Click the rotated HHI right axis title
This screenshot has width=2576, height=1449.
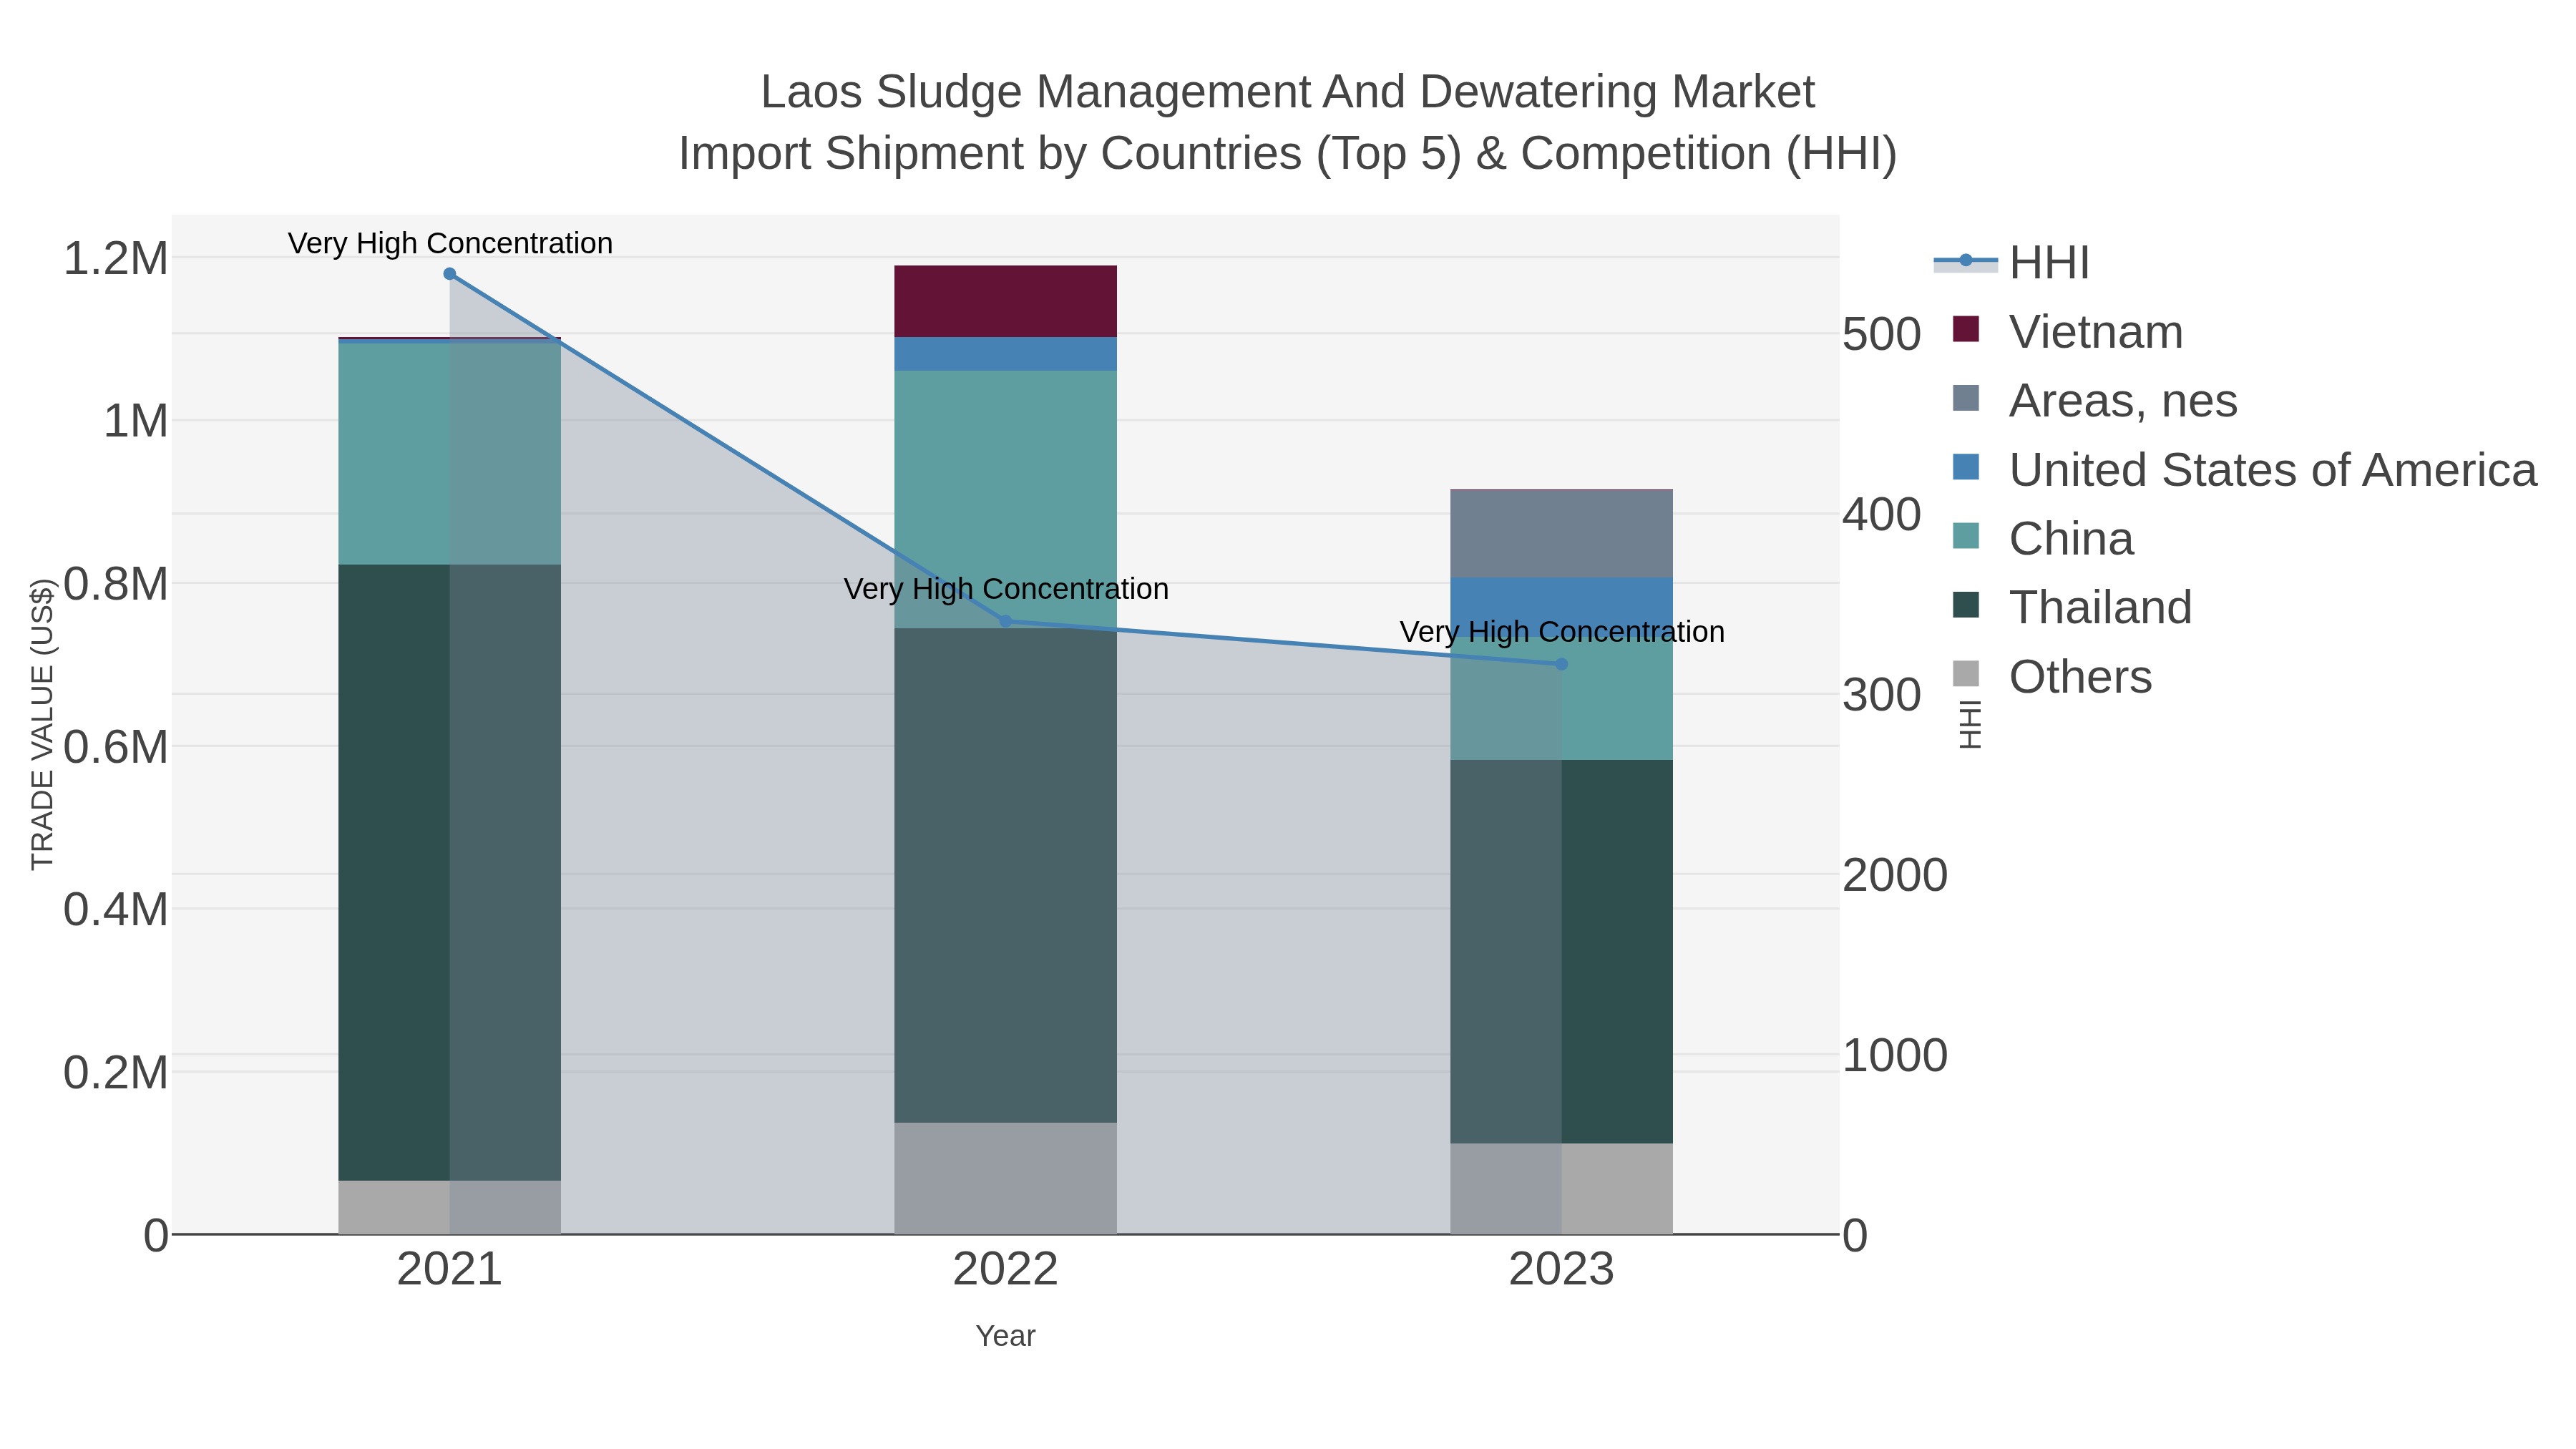1969,724
